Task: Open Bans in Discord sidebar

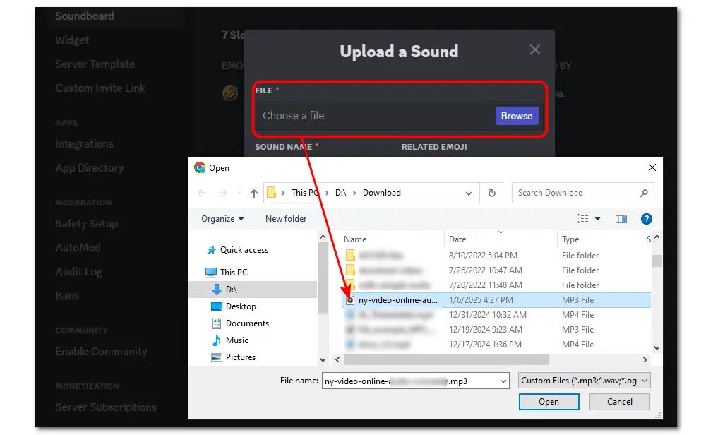Action: pos(67,296)
